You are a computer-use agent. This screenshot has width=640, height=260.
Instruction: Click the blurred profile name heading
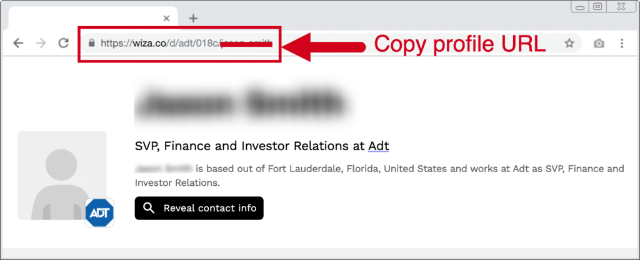click(241, 104)
